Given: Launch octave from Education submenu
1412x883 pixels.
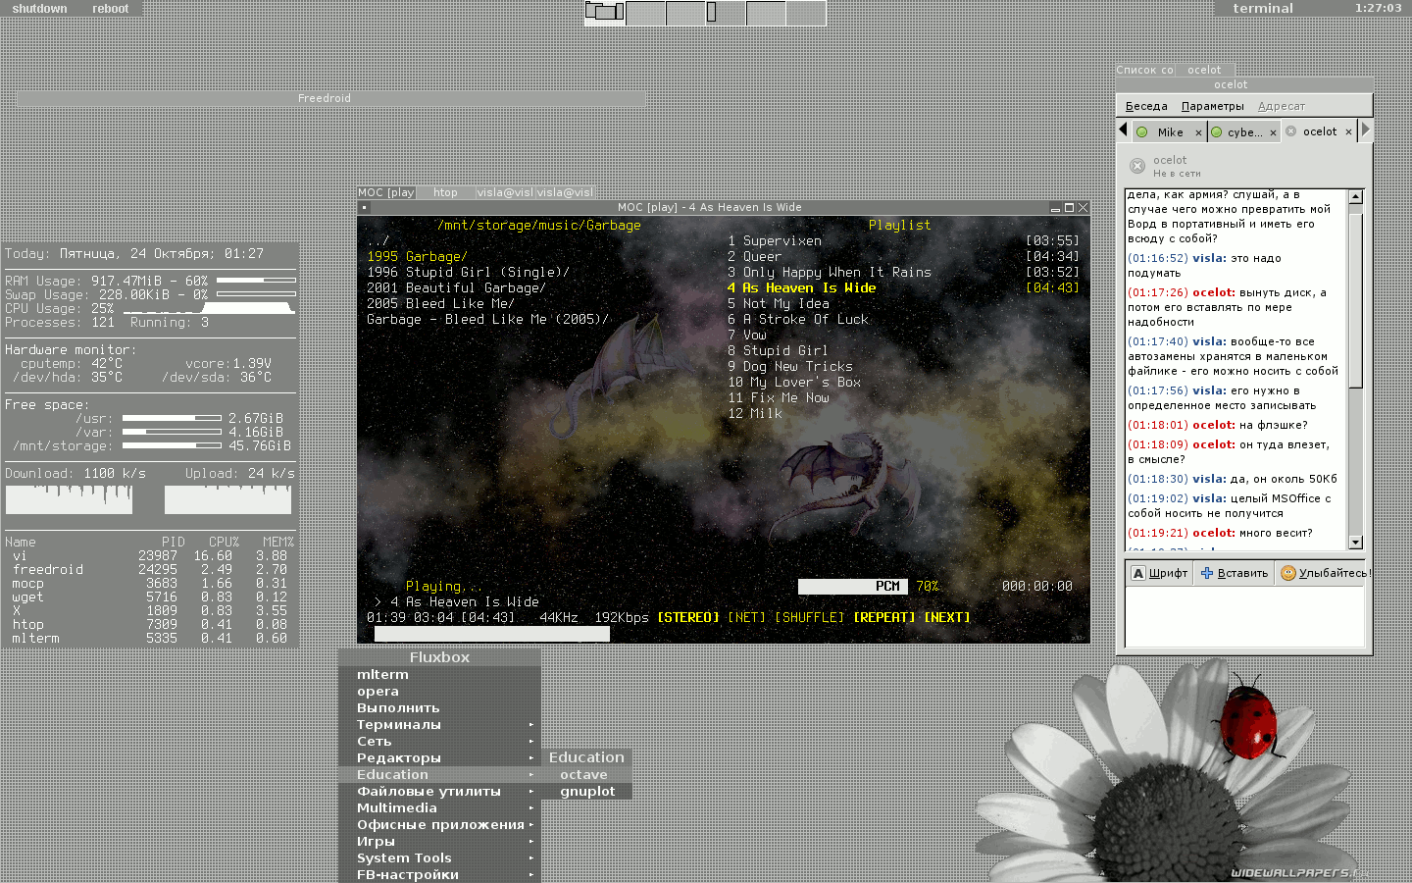Looking at the screenshot, I should [586, 775].
